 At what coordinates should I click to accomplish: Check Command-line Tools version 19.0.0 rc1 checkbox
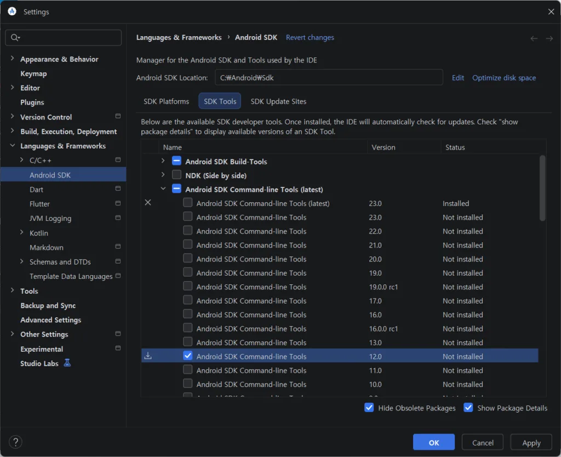(x=187, y=286)
